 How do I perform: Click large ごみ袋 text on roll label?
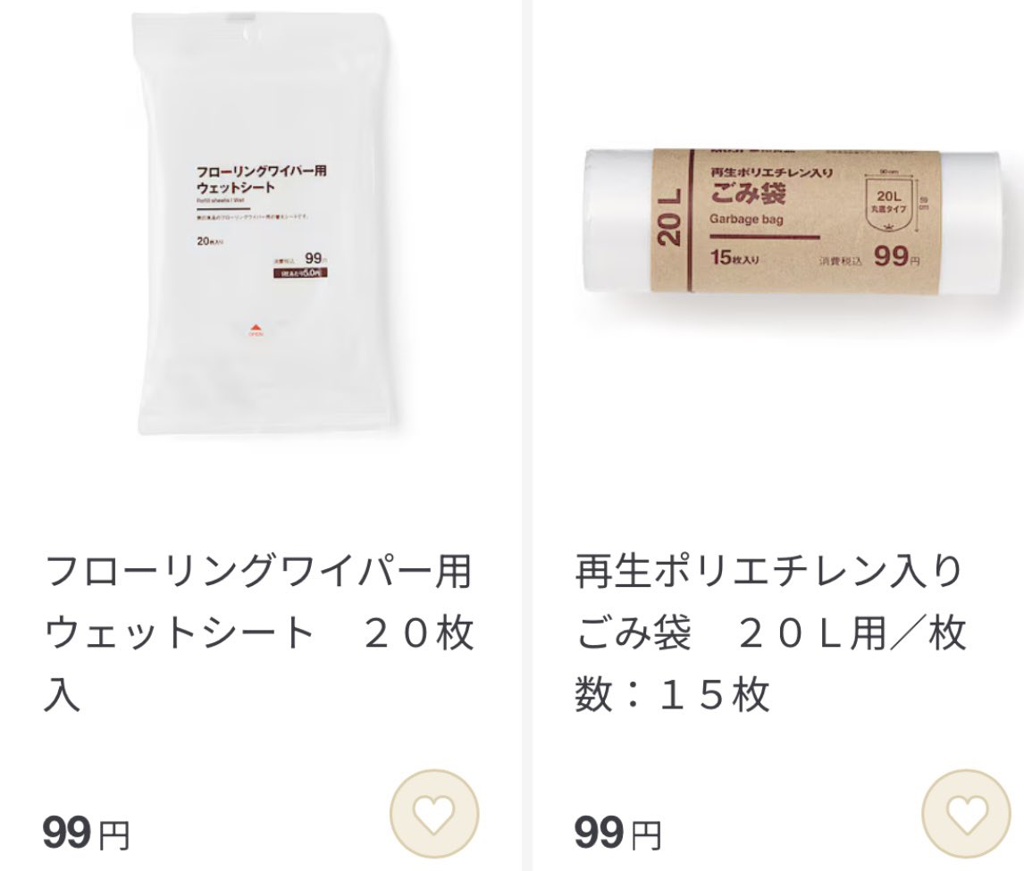(x=748, y=194)
